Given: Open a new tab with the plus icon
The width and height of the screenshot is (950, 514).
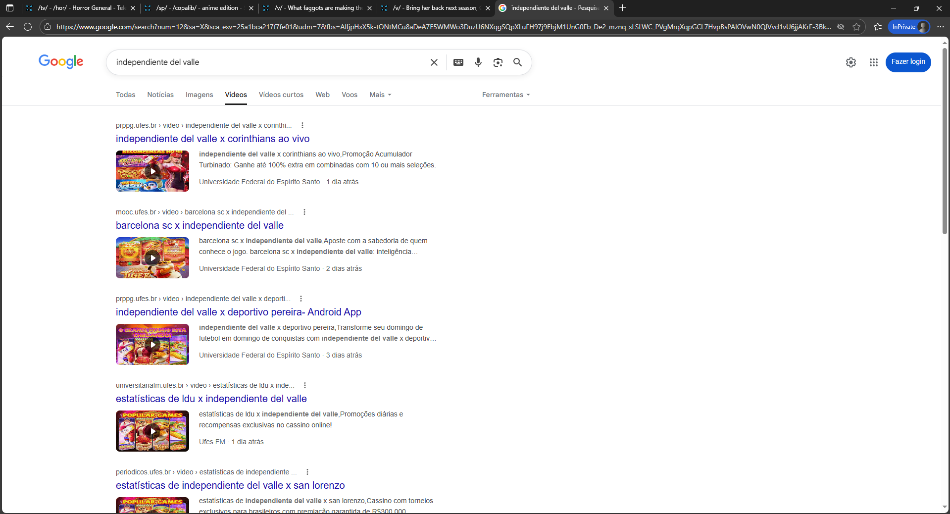Looking at the screenshot, I should pos(623,8).
